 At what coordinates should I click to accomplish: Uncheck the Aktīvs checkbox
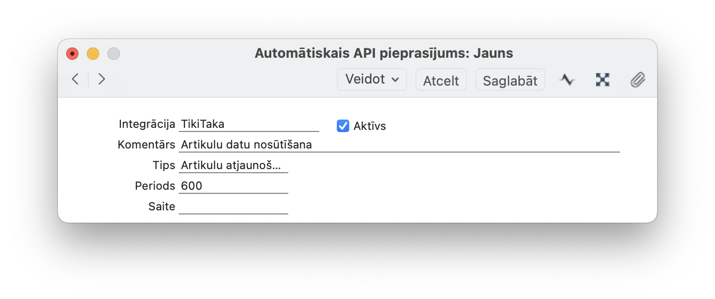[x=343, y=126]
